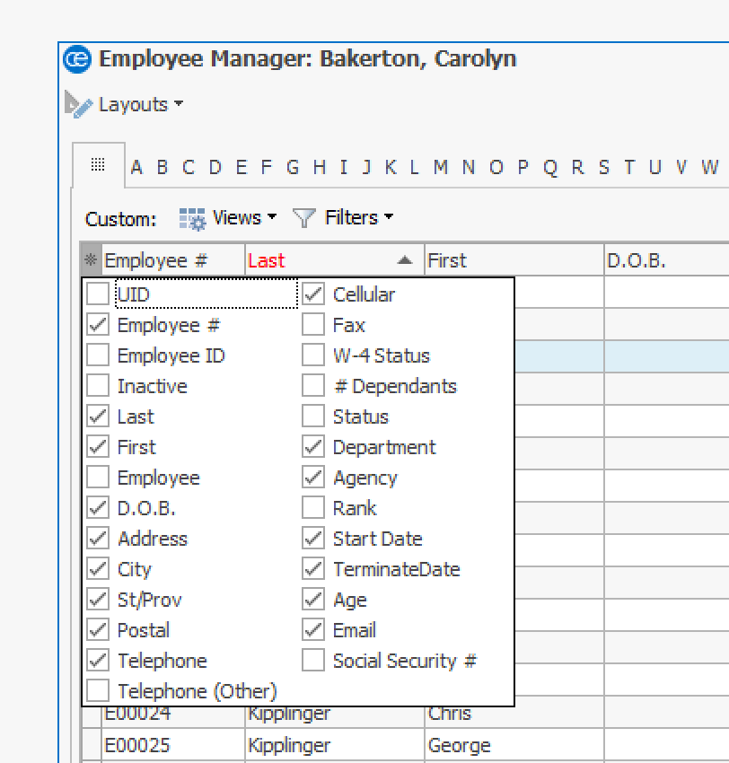
Task: Open the M letter tab
Action: click(441, 167)
